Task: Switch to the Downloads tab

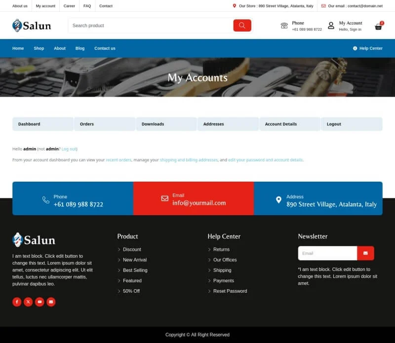Action: point(166,124)
